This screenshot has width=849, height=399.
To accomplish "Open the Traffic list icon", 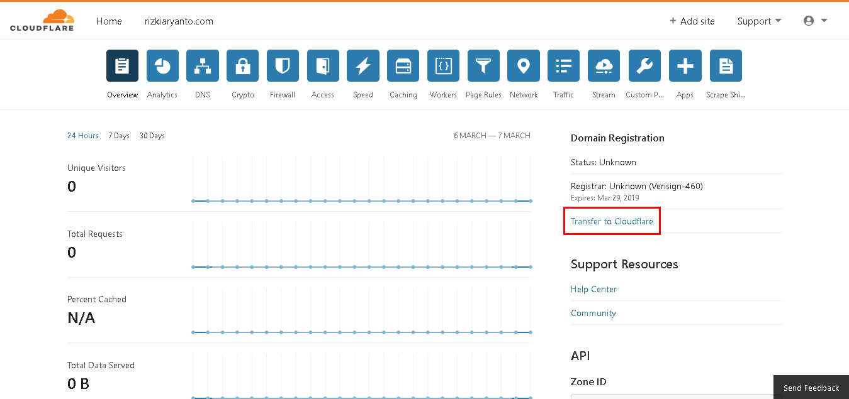I will coord(564,66).
